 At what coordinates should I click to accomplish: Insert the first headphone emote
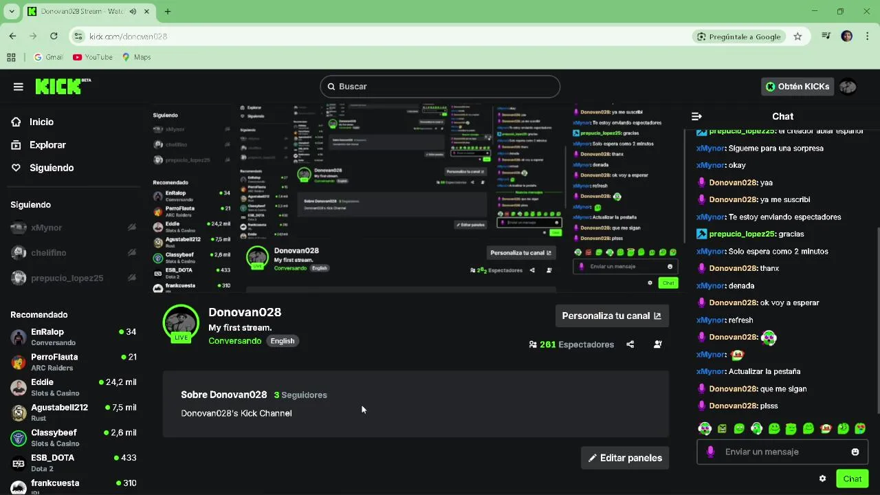(705, 428)
